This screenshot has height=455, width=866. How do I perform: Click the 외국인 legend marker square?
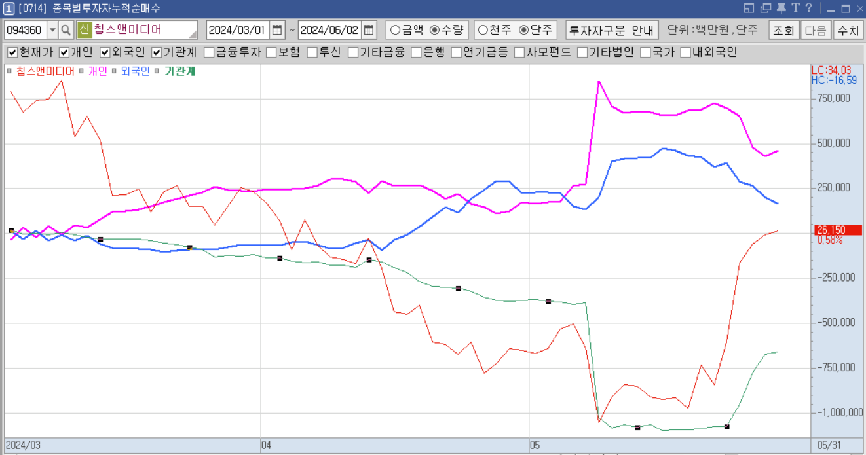coord(114,71)
